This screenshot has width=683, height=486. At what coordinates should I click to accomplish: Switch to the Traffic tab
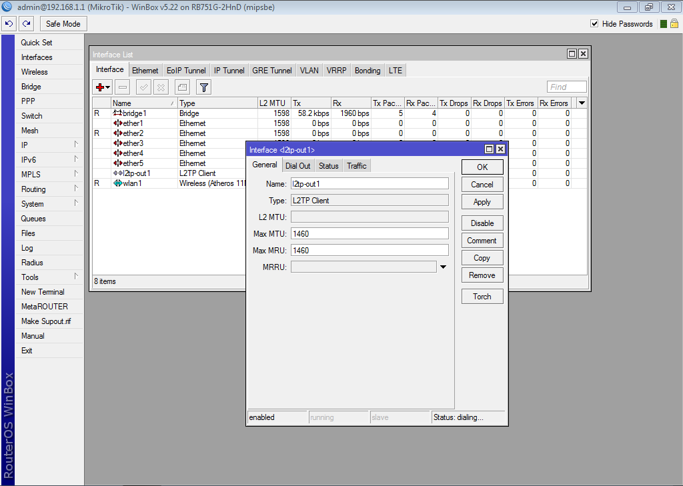pos(357,166)
